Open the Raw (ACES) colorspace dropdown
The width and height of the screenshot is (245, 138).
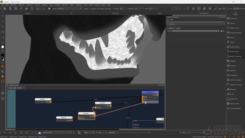57,133
